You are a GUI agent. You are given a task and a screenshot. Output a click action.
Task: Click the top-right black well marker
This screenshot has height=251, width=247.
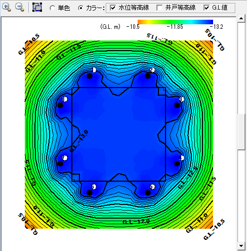click(148, 76)
